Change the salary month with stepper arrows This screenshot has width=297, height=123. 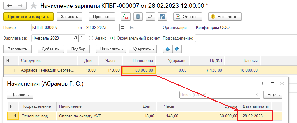[82, 38]
